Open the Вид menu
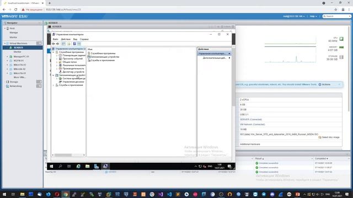The width and height of the screenshot is (353, 198). [75, 39]
